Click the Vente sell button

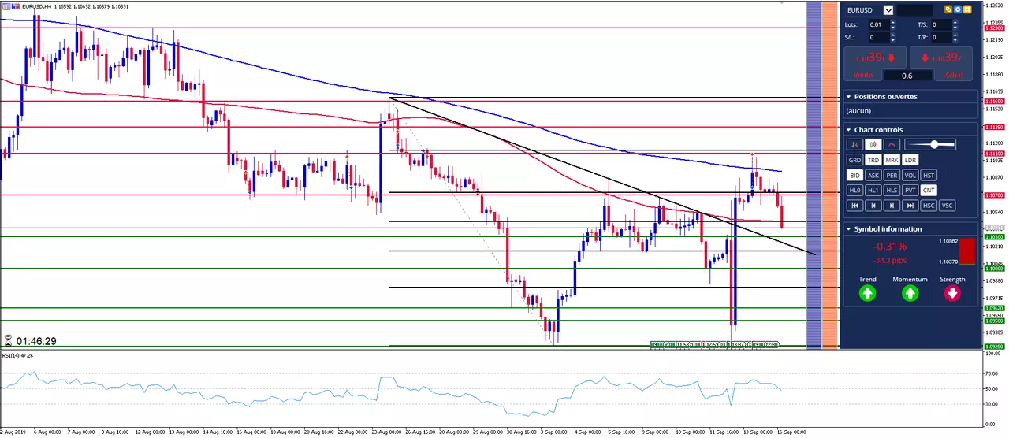[x=874, y=63]
